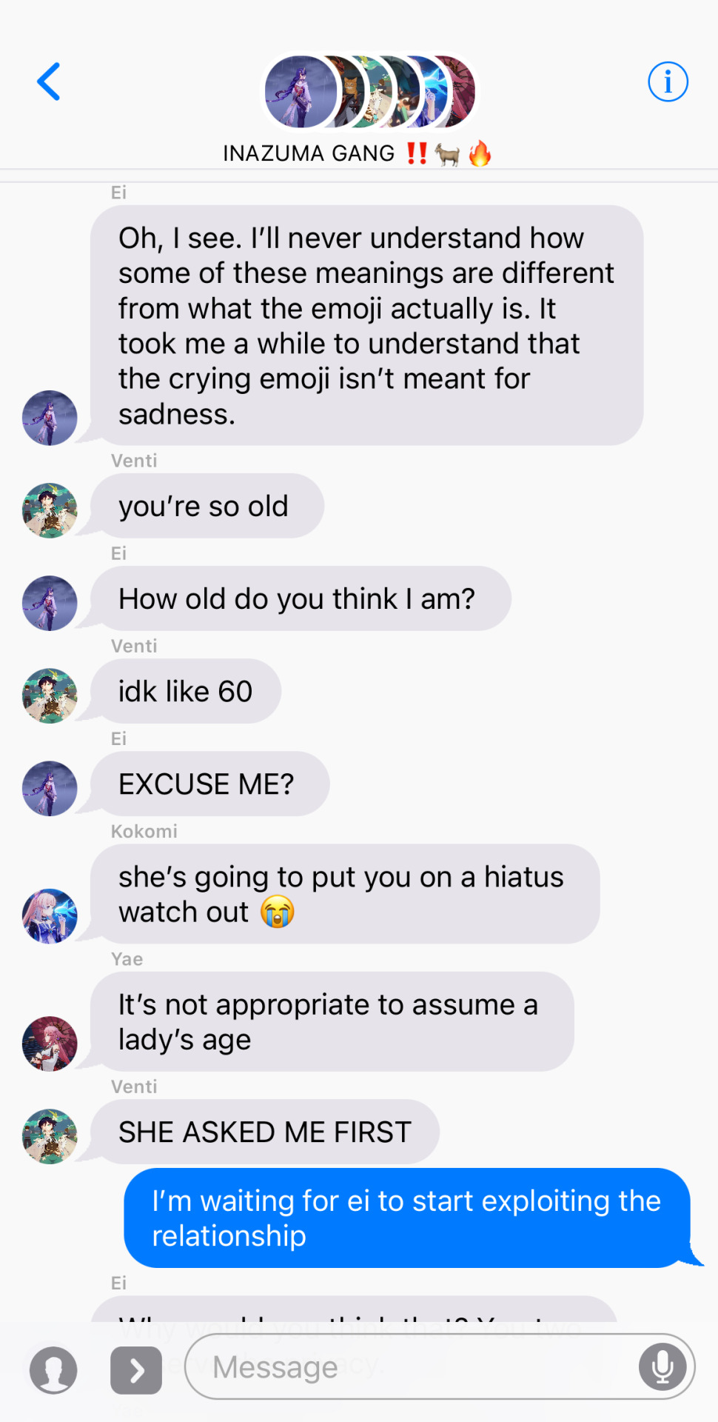Tap Ei's avatar beside the long message
Image resolution: width=718 pixels, height=1422 pixels.
coord(50,418)
